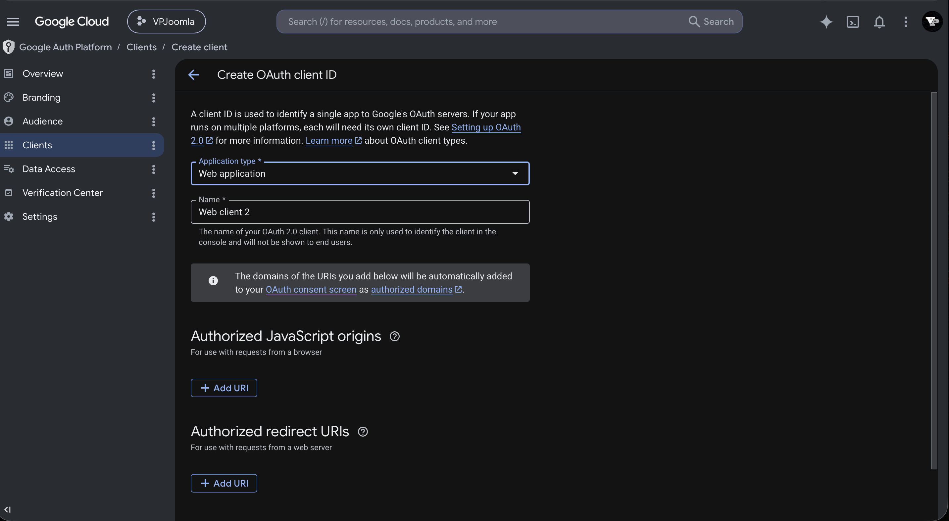Click the Audience person icon
Viewport: 949px width, 521px height.
tap(9, 121)
